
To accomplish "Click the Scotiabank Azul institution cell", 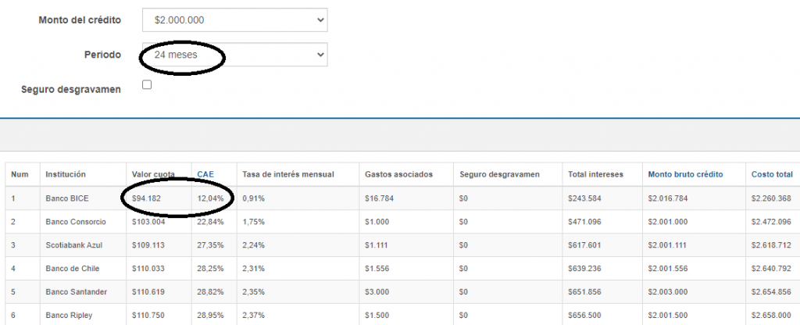I will [x=74, y=245].
